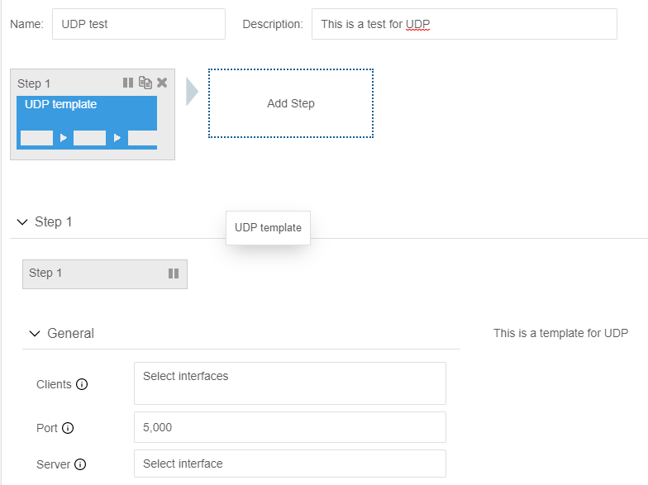648x485 pixels.
Task: Click the second play arrow in the UDP template block
Action: click(117, 138)
